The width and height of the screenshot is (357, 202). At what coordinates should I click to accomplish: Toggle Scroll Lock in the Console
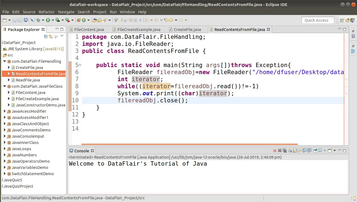click(295, 151)
